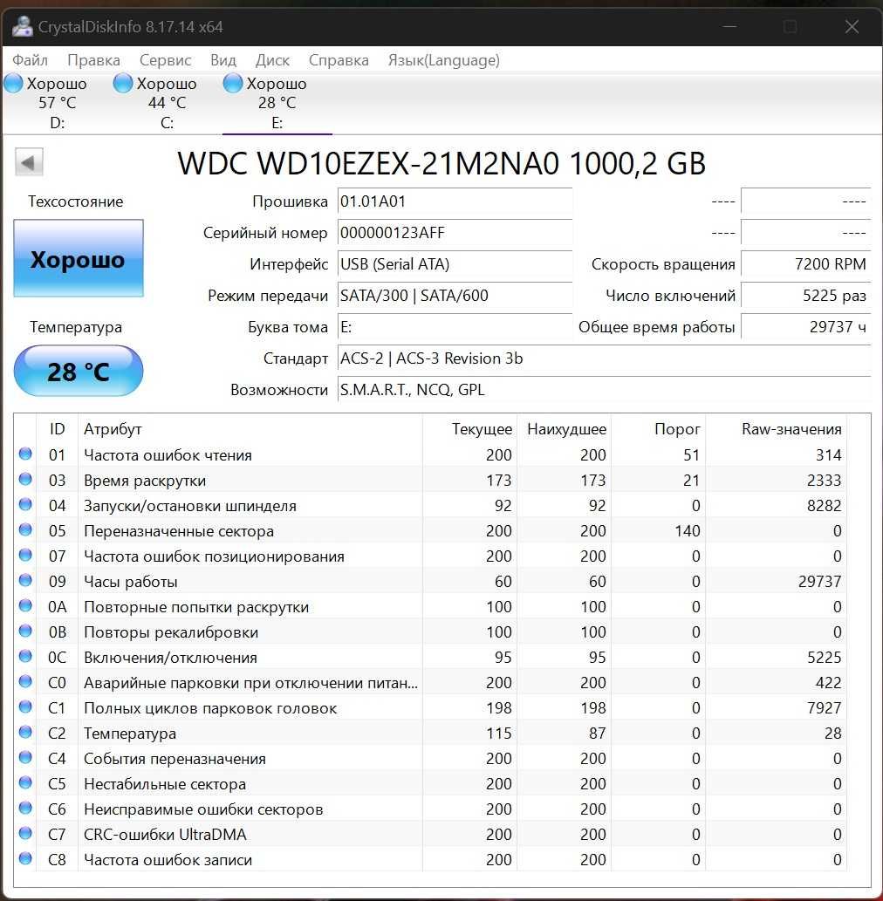Click status dot for attribute C2 Температура
This screenshot has width=883, height=901.
25,732
